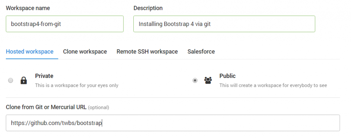Click 'This is a workspace for your eyes only'
The height and width of the screenshot is (138, 351).
click(x=76, y=85)
